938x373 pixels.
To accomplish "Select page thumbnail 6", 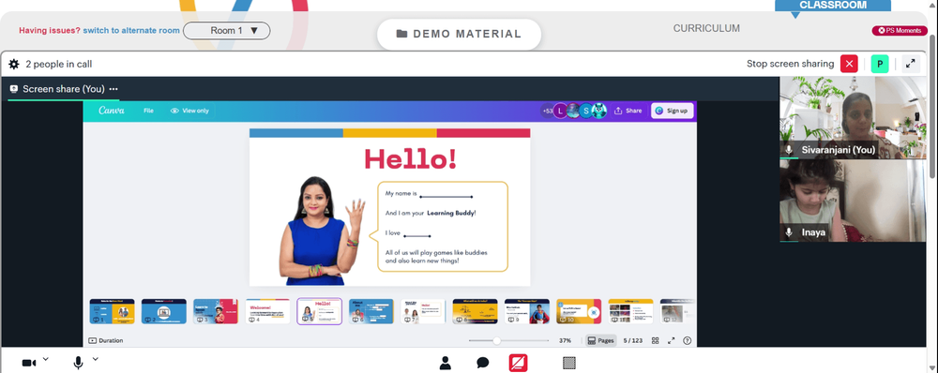I will [x=371, y=311].
